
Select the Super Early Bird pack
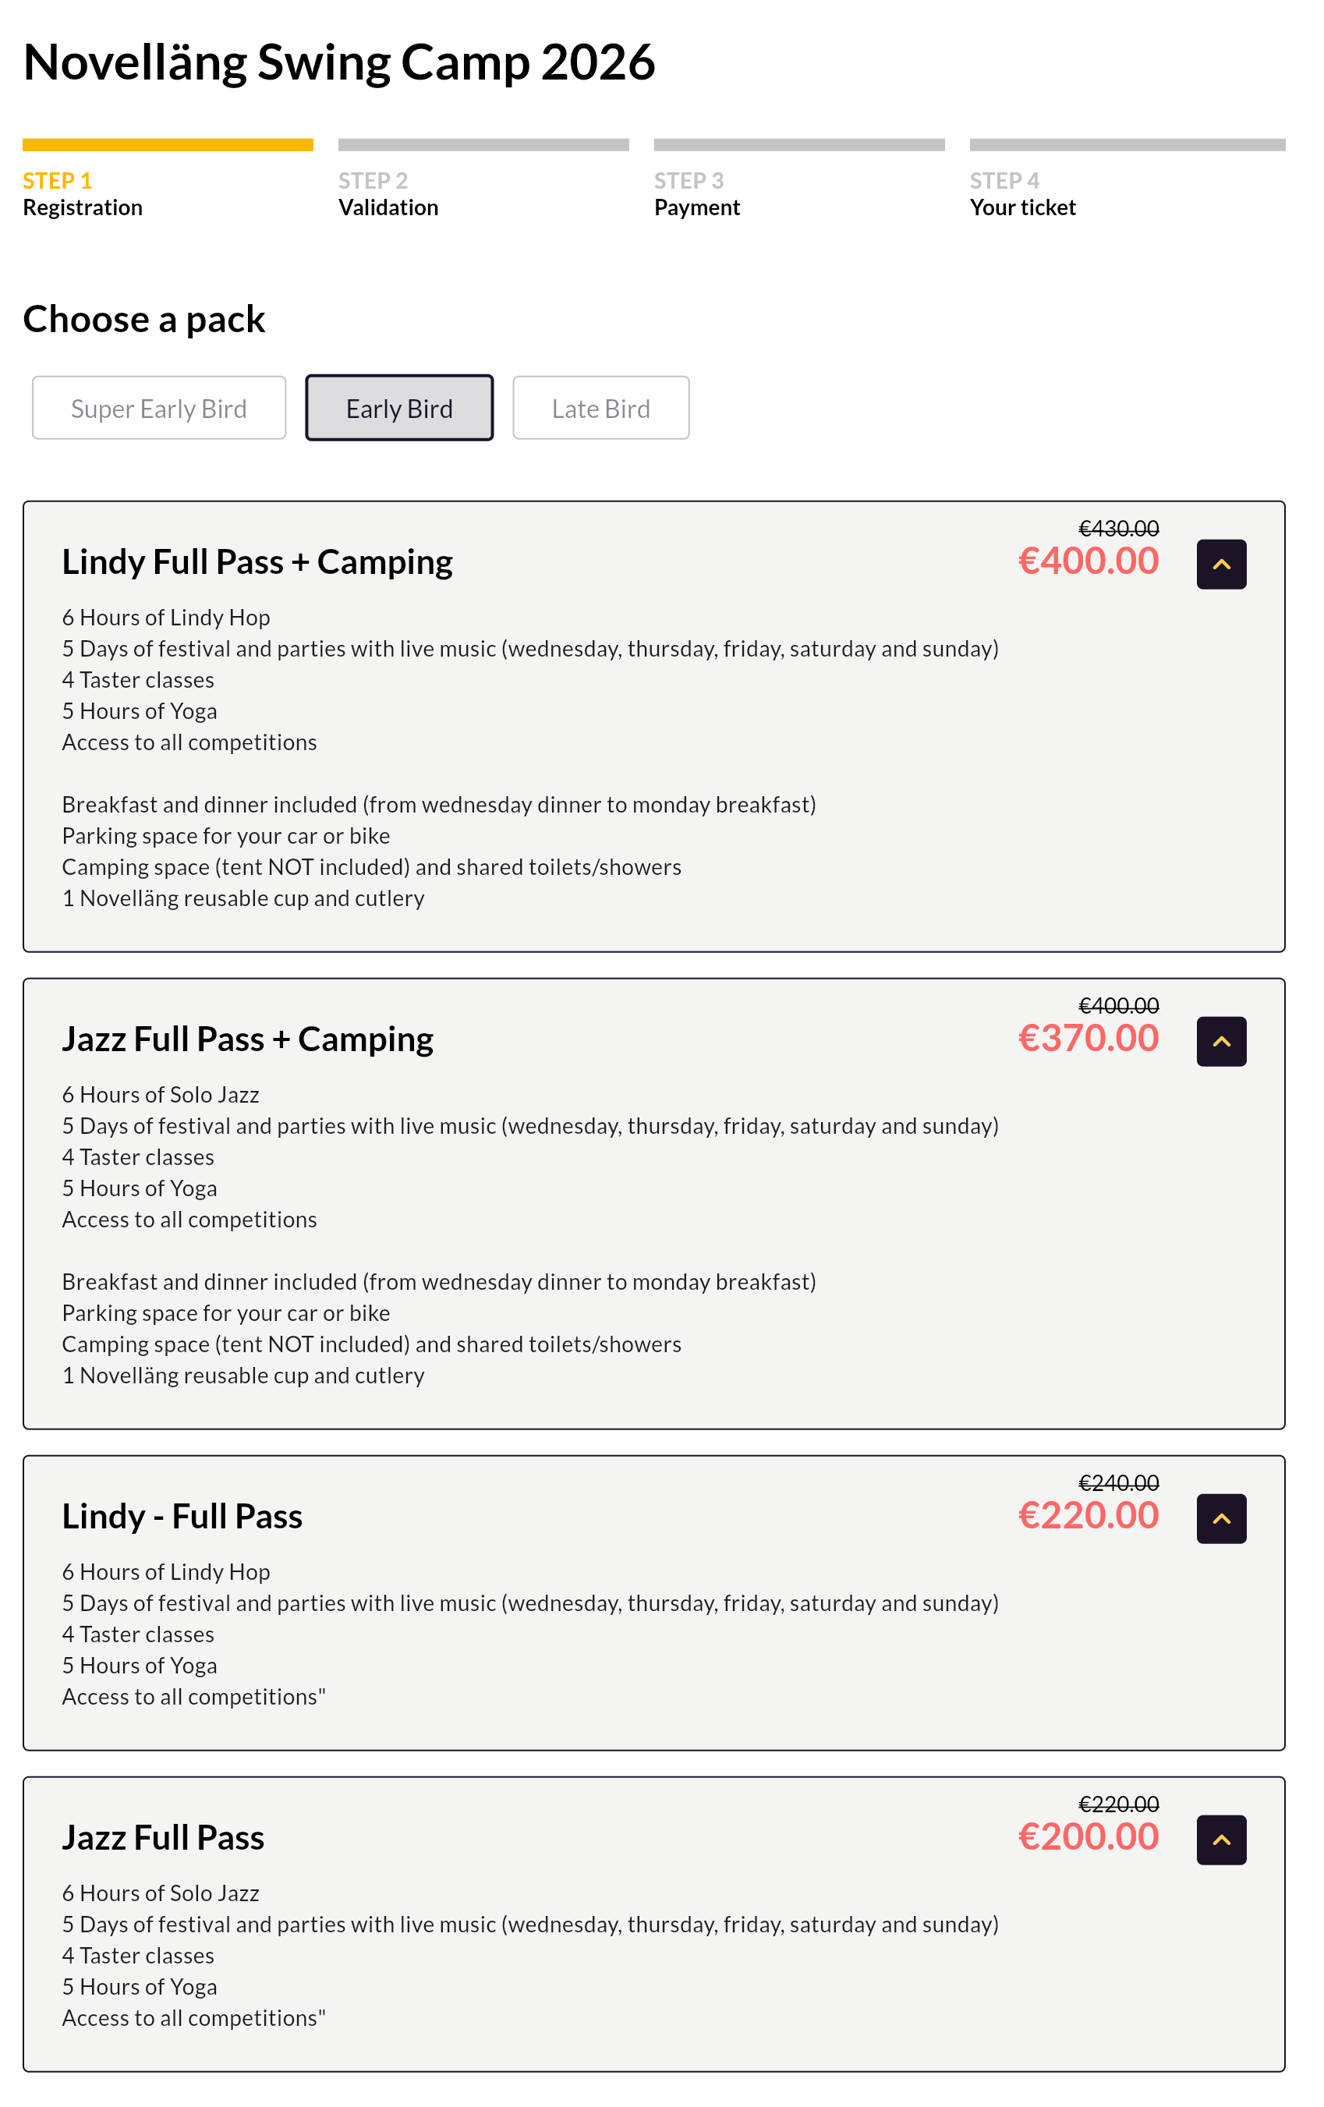158,408
